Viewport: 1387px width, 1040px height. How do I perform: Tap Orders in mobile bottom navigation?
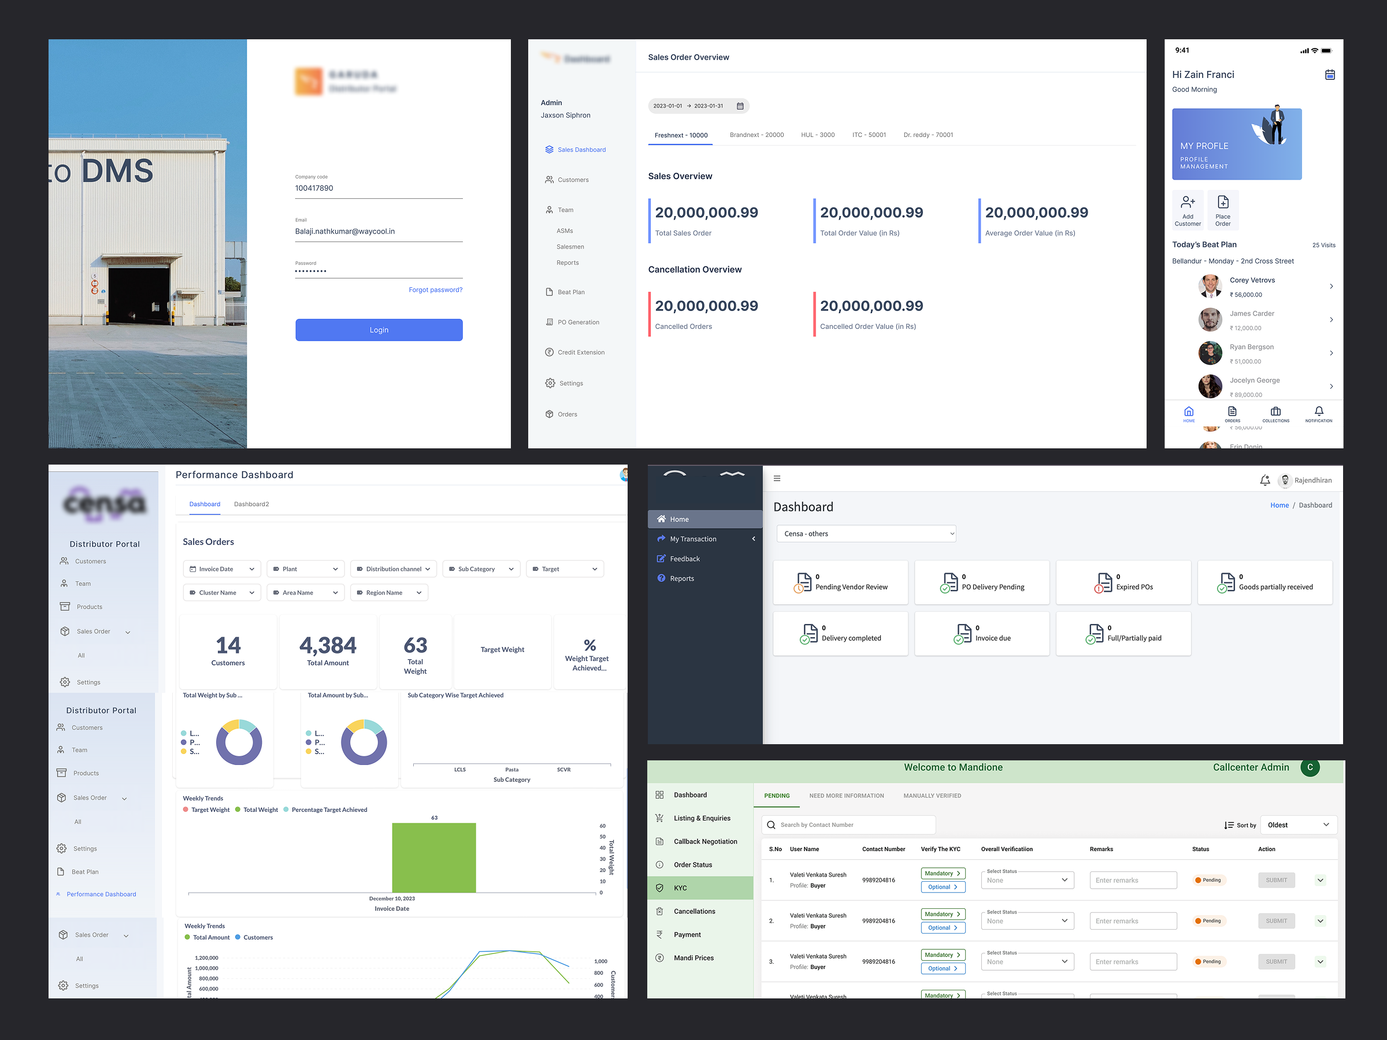point(1232,414)
